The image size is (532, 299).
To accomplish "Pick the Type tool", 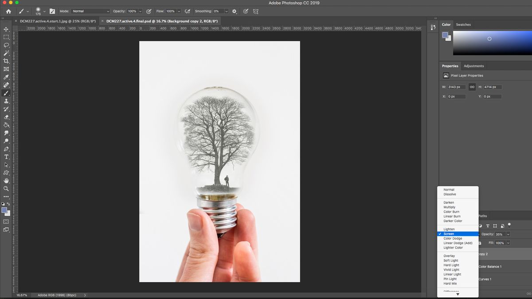I will point(6,157).
